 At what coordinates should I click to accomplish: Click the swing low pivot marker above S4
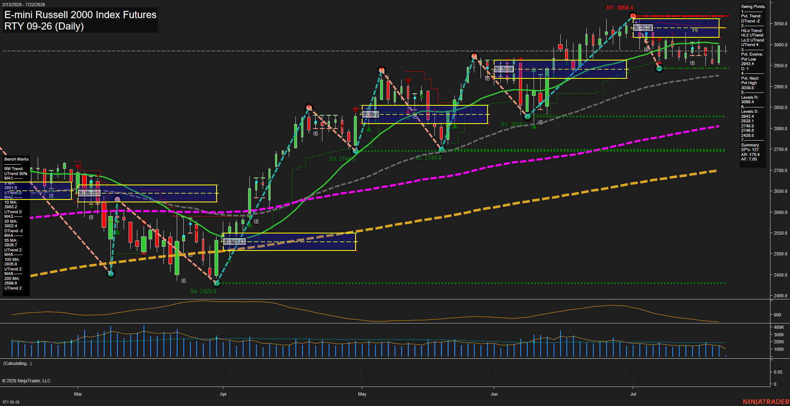pos(216,284)
